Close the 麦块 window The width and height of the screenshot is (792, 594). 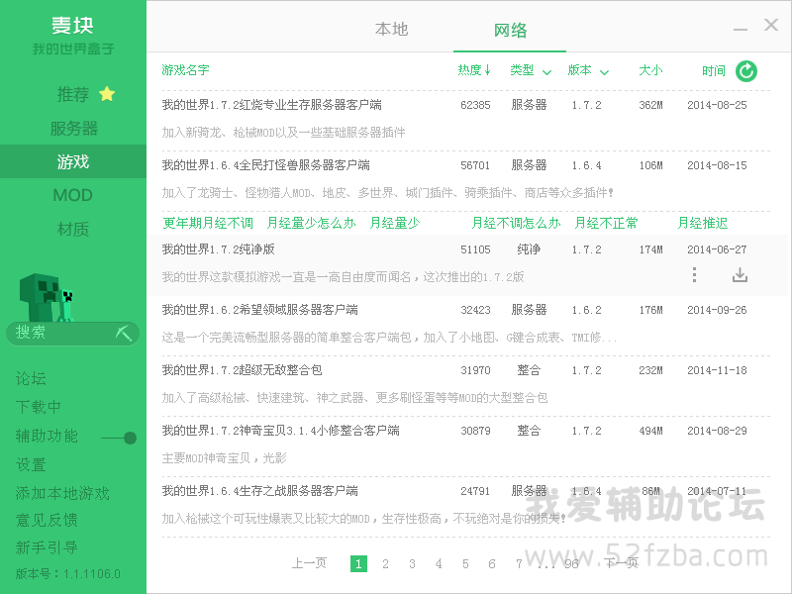(x=771, y=25)
